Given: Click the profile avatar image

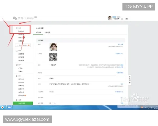Looking at the screenshot, I should click(53, 47).
